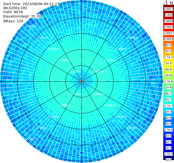Click the 6e-6 colorbar label
The width and height of the screenshot is (174, 163).
coord(169,69)
